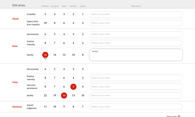Click the Visual category label
The height and width of the screenshot is (117, 195).
click(15, 19)
